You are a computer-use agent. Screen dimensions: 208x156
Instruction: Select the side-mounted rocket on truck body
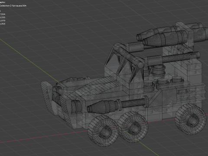pos(118,105)
